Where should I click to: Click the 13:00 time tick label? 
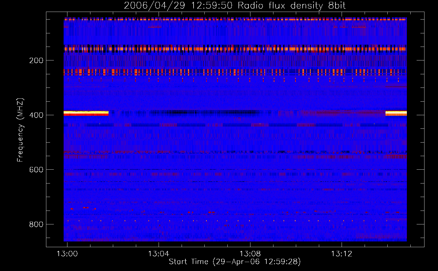click(x=67, y=254)
